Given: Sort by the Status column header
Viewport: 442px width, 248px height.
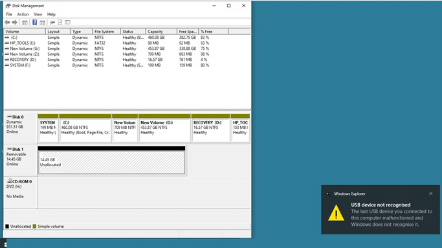Looking at the screenshot, I should [133, 32].
